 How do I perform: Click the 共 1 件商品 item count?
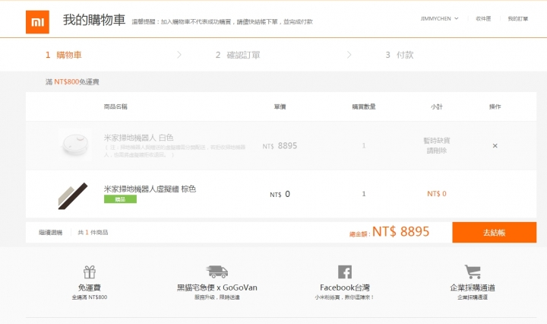(x=93, y=233)
